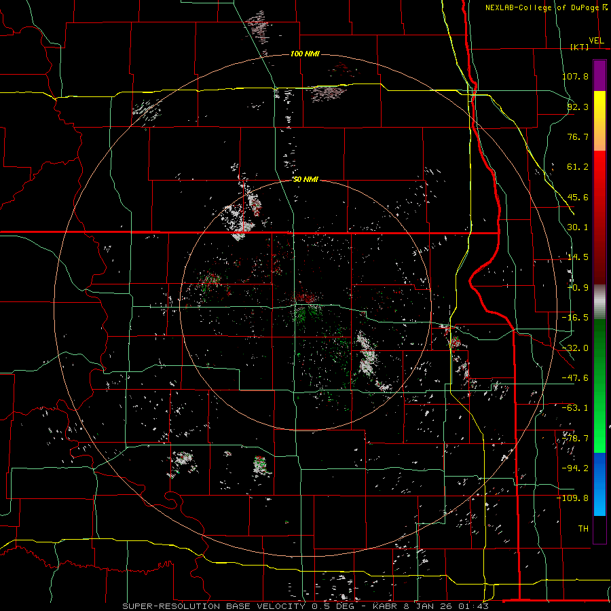
Task: Select the -78.7 velocity label
Action: point(575,439)
